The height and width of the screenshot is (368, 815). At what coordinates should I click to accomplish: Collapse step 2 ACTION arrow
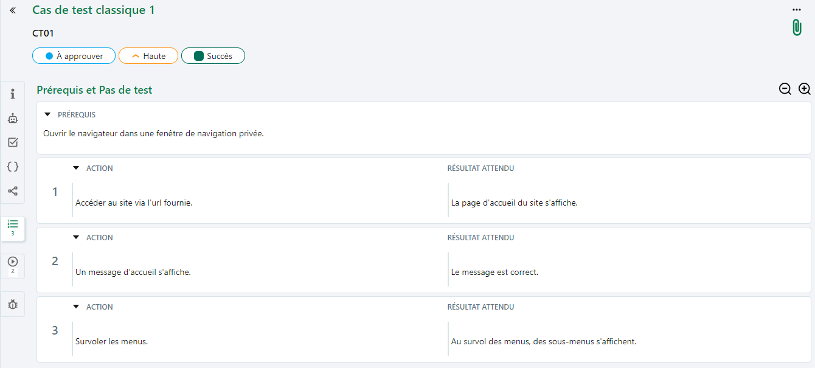click(76, 237)
